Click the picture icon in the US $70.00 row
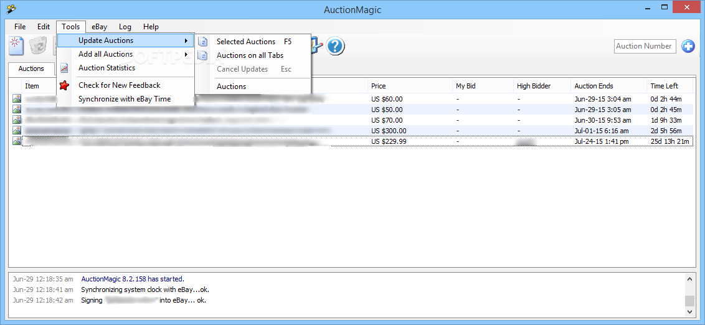The image size is (705, 325). pyautogui.click(x=17, y=120)
